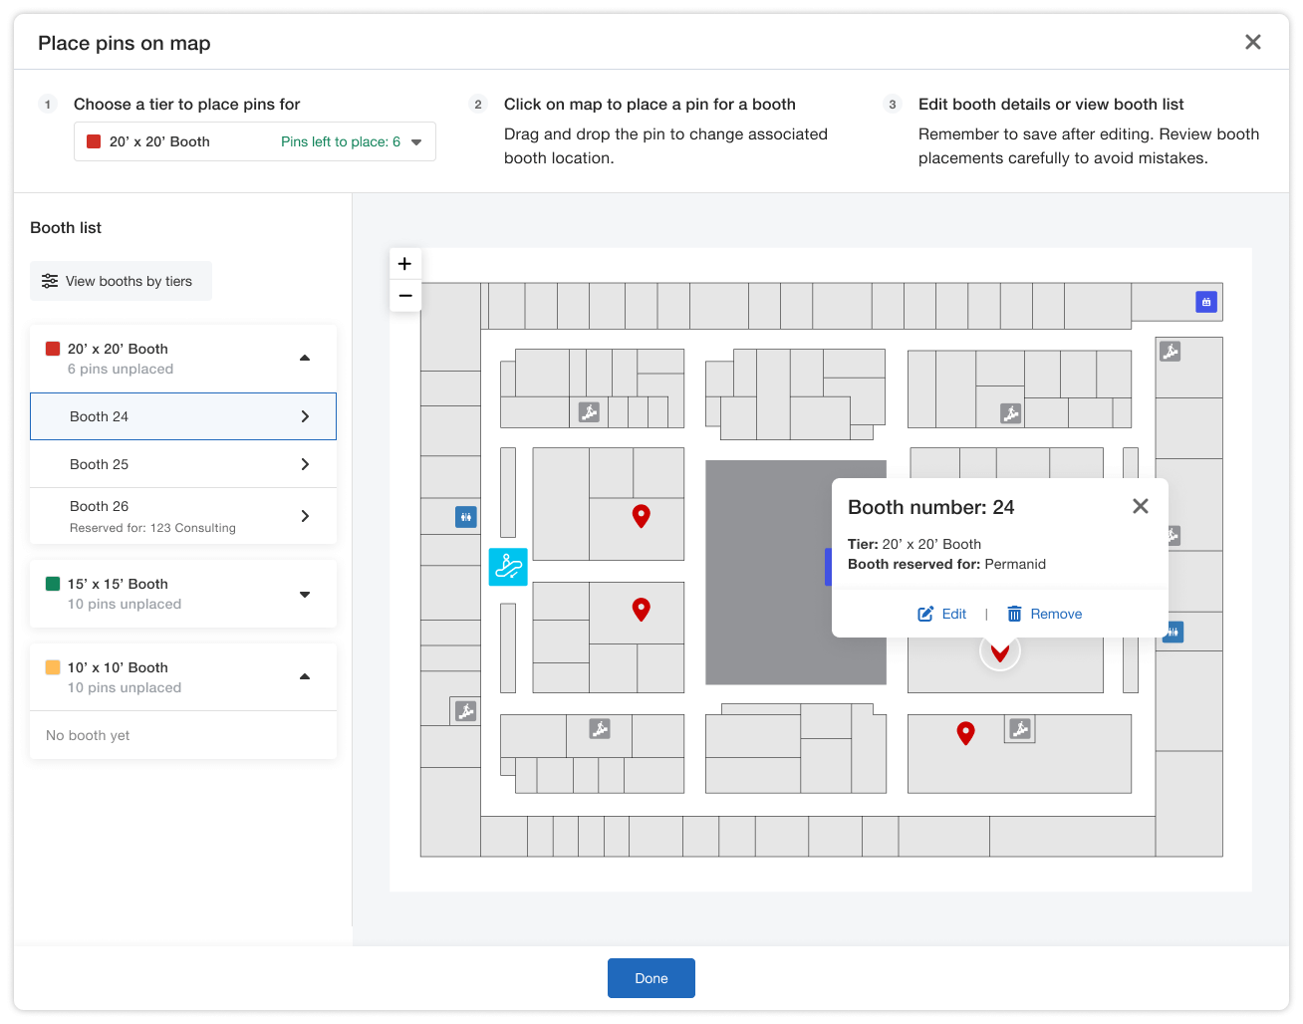Click the pencil Edit icon in popup

click(925, 614)
